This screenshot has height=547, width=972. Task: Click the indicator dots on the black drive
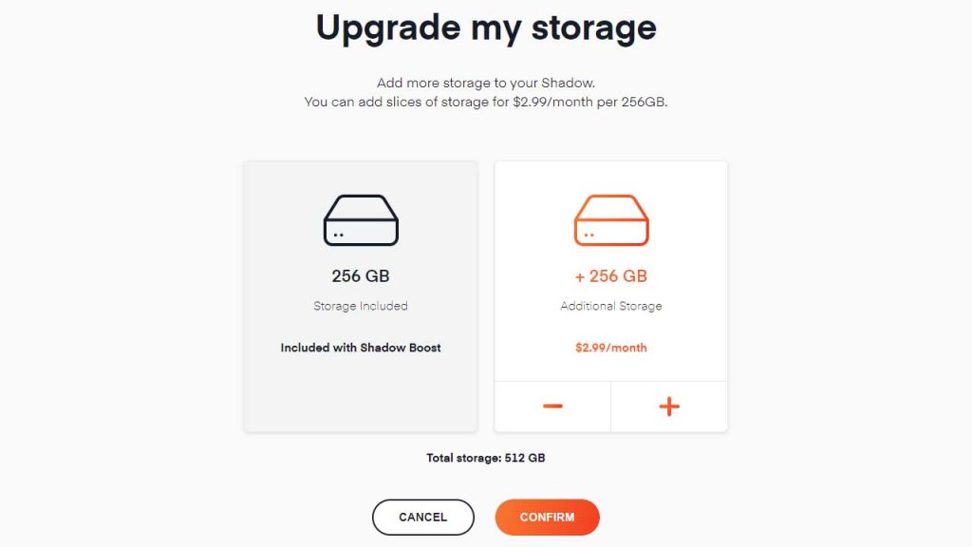tap(339, 236)
